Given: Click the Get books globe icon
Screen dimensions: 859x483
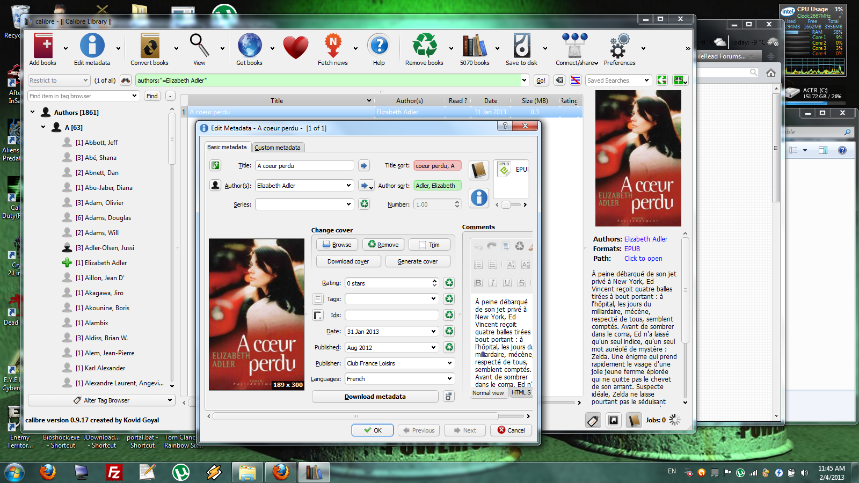Looking at the screenshot, I should 250,46.
